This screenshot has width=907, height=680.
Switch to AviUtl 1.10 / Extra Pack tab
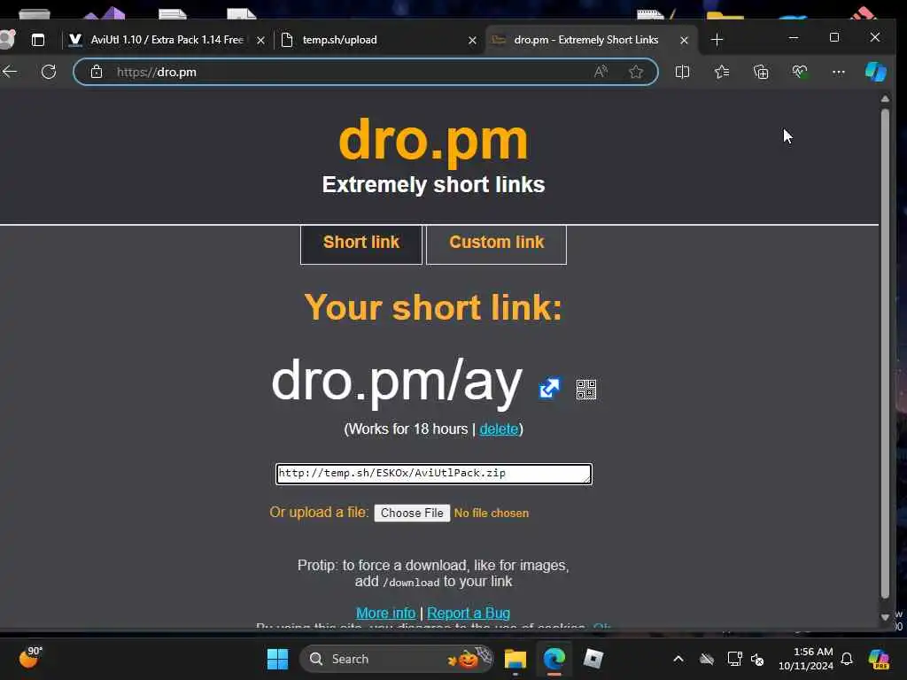tap(166, 40)
